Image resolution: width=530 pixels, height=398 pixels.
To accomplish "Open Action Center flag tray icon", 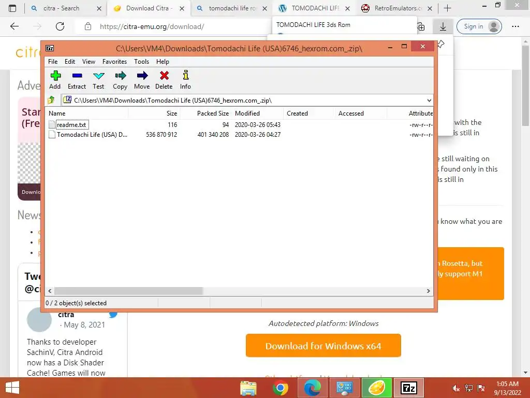I will pos(481,388).
